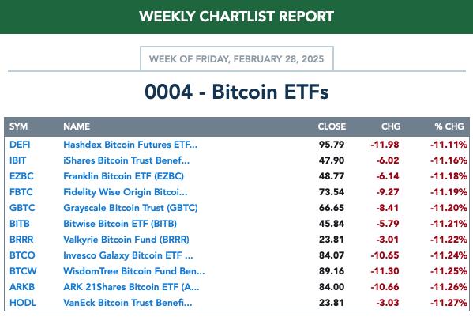Screen dimensions: 473x317
Task: Open ARK 21Shares Bitcoin ETF link
Action: (x=131, y=287)
